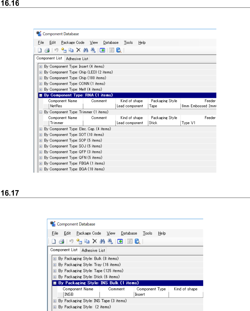Collapse the Trimmer (1 items) group
Viewport: 250px width, 311px height.
40,112
